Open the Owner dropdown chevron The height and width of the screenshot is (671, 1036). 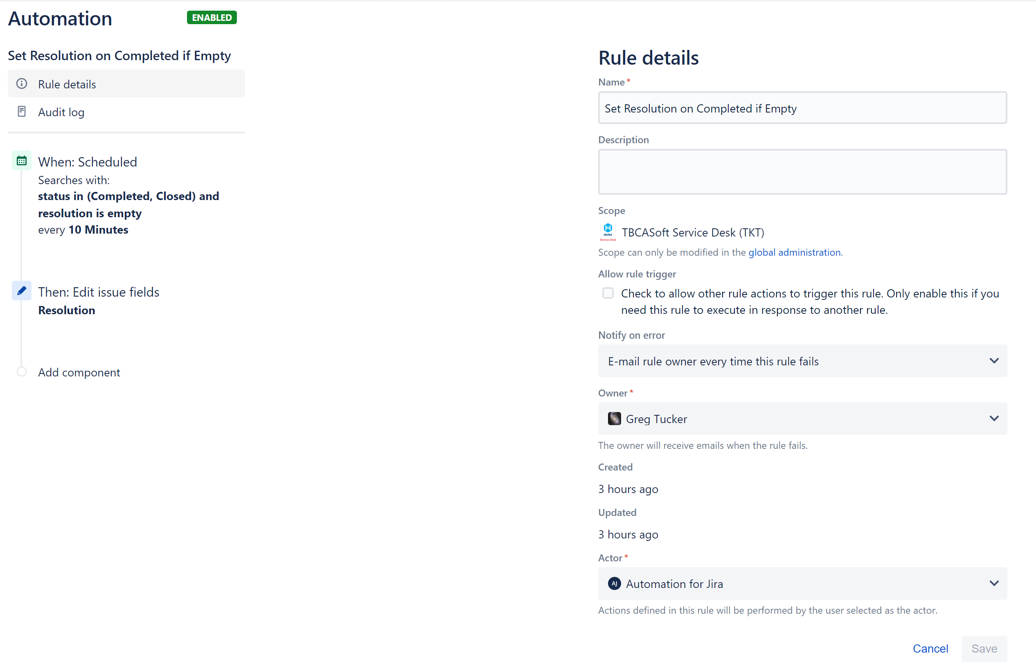(994, 419)
